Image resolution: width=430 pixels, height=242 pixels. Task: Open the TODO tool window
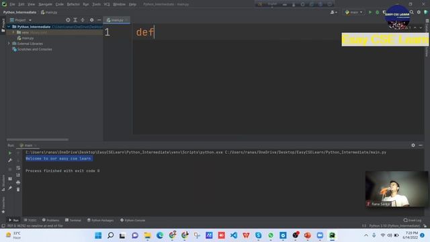point(30,220)
